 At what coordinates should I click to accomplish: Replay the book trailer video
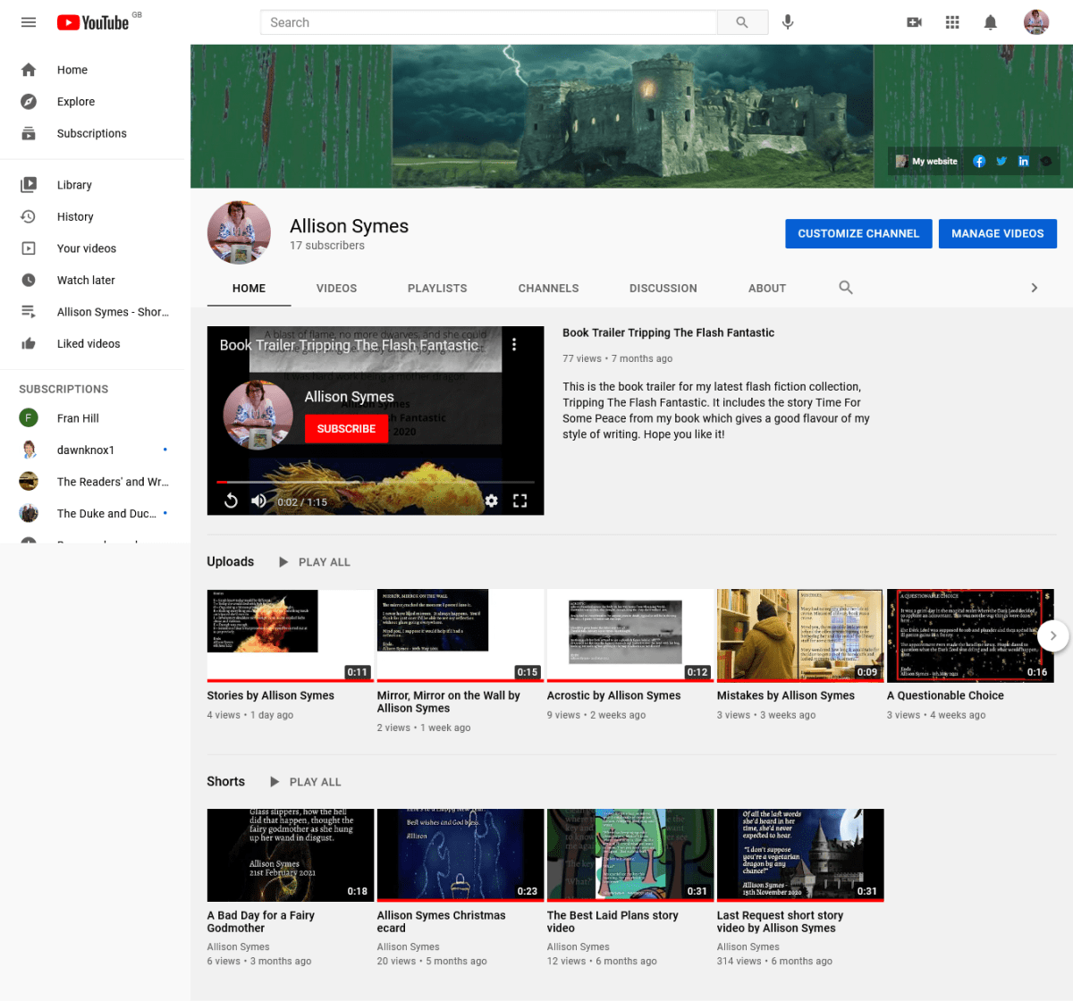point(231,501)
